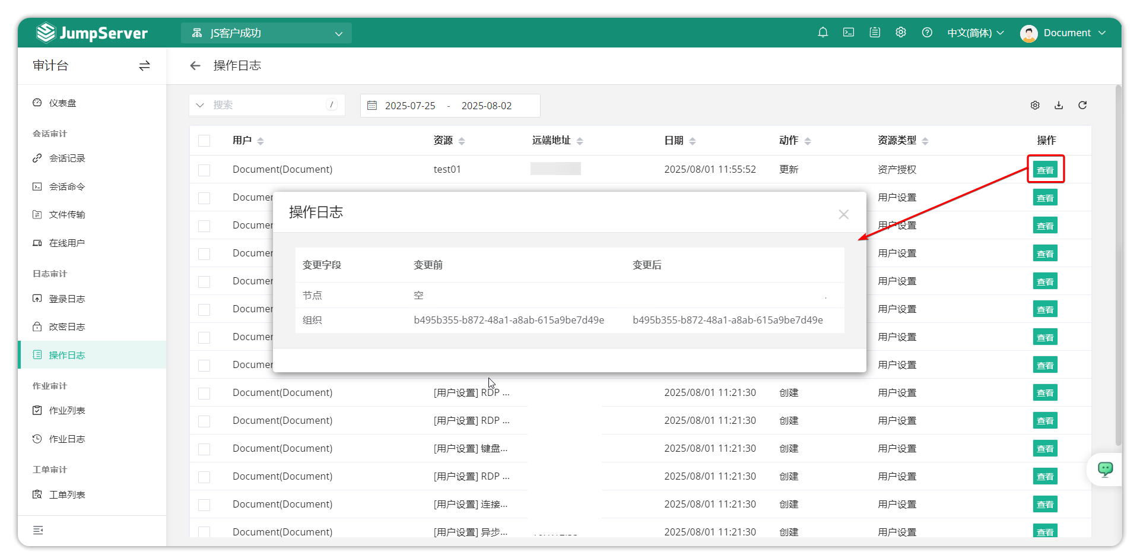This screenshot has height=558, width=1140.
Task: Focus the 搜索 search field
Action: click(267, 105)
